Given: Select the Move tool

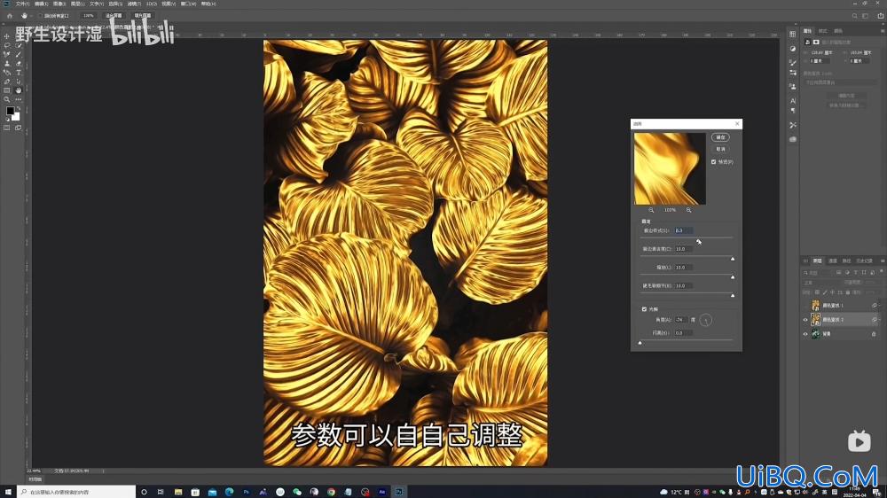Looking at the screenshot, I should point(7,36).
